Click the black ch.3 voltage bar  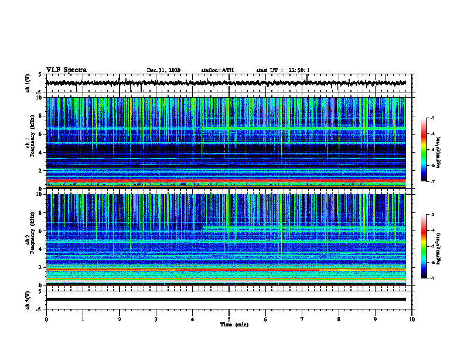(x=226, y=300)
